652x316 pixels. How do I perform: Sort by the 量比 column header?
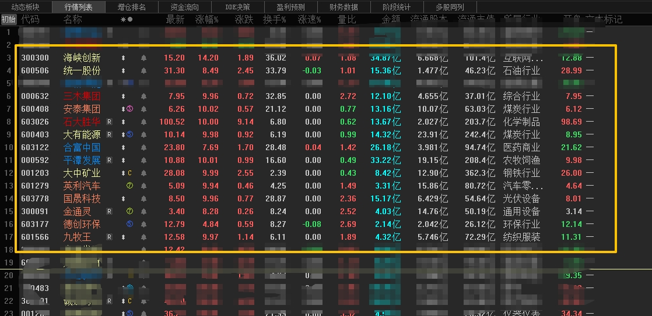(347, 19)
